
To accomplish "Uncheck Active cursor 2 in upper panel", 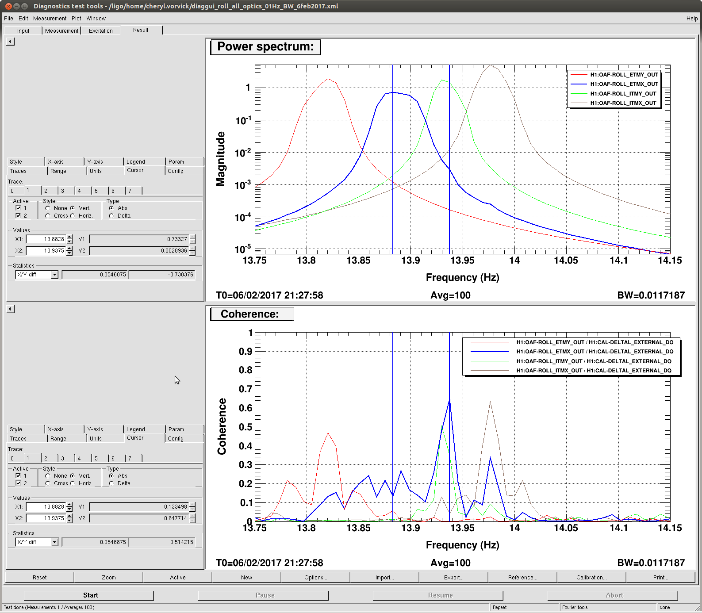I will 18,215.
